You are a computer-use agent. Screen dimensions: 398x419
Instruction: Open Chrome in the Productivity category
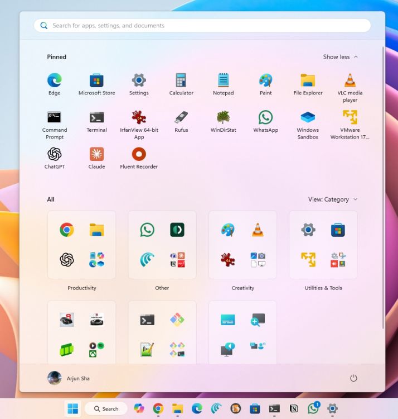pos(67,230)
